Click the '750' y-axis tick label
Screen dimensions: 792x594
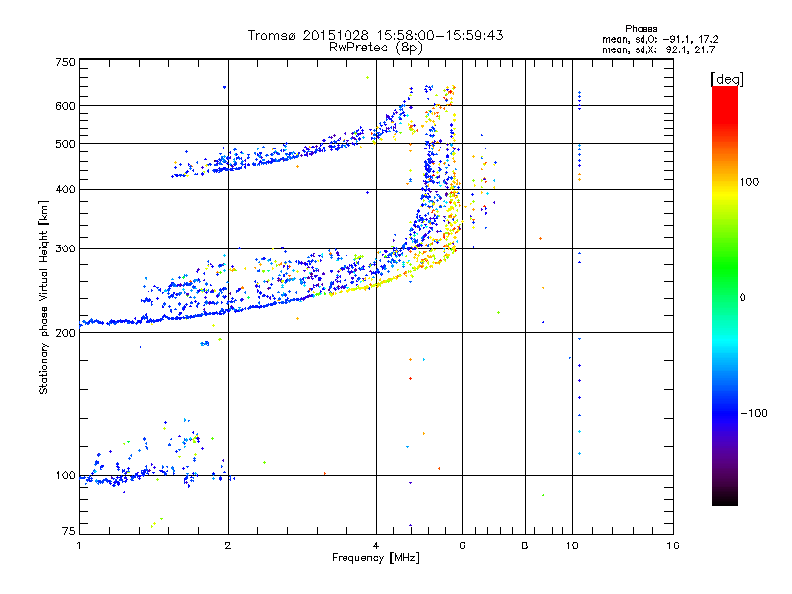66,62
